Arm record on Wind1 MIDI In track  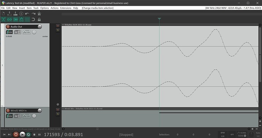pyautogui.click(x=8, y=110)
